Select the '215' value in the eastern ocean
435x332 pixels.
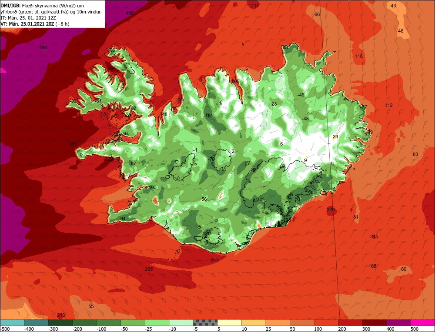(374, 236)
